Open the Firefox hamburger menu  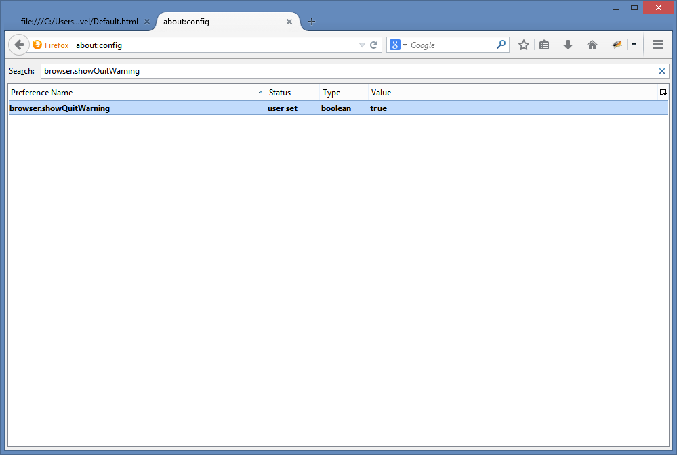(657, 45)
